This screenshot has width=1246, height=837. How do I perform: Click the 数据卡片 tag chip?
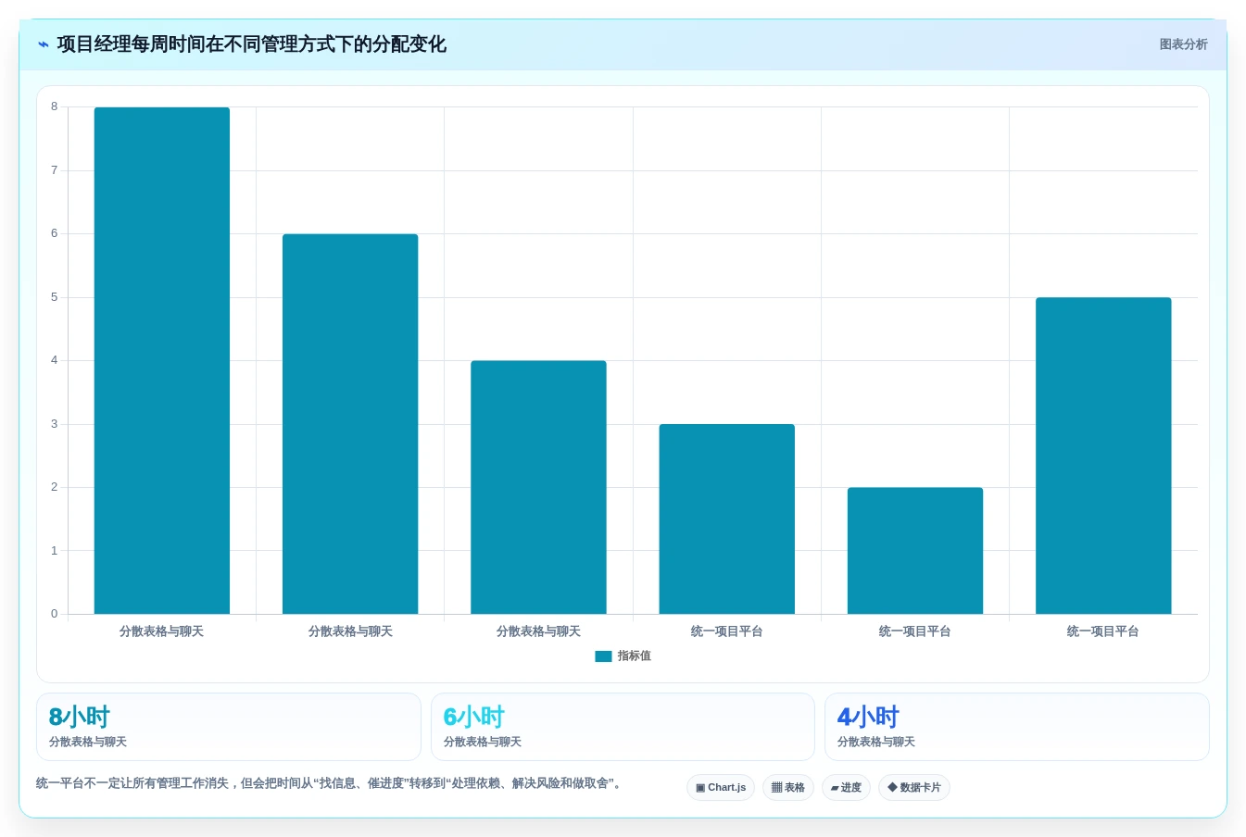pos(914,788)
